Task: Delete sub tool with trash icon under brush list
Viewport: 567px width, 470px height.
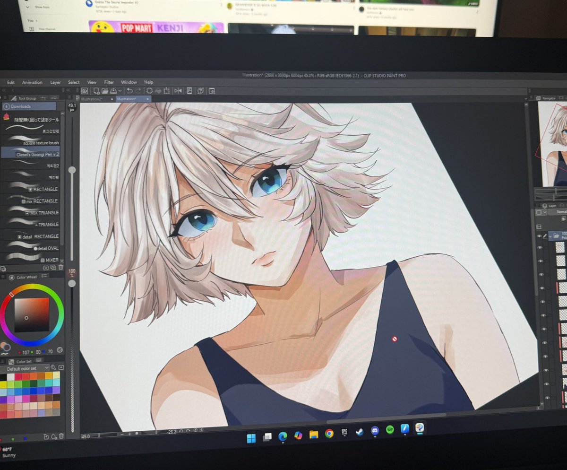Action: (60, 268)
